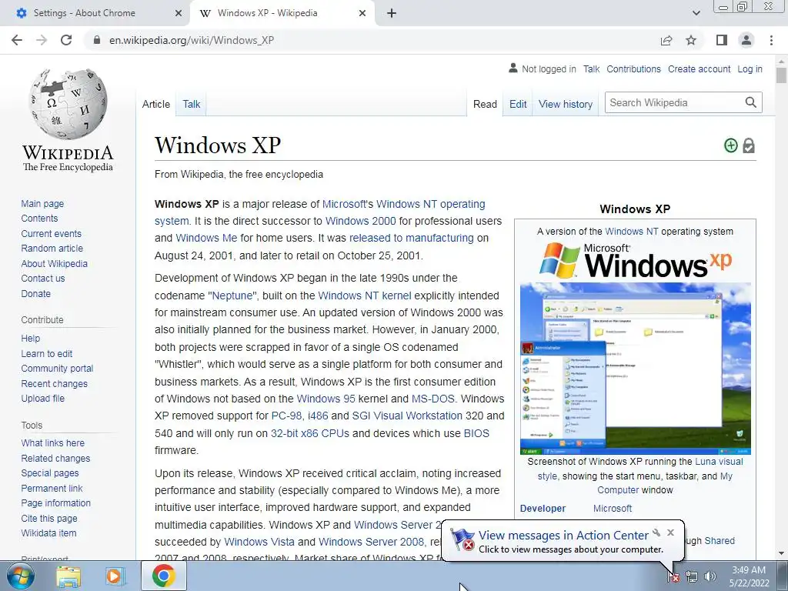
Task: Click the padlock site info icon
Action: (97, 40)
